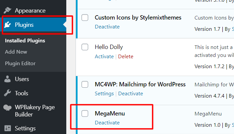Screen dimensions: 234x134
Task: Tick the Custom Icons by Stylemixthemes checkbox
Action: click(x=85, y=18)
